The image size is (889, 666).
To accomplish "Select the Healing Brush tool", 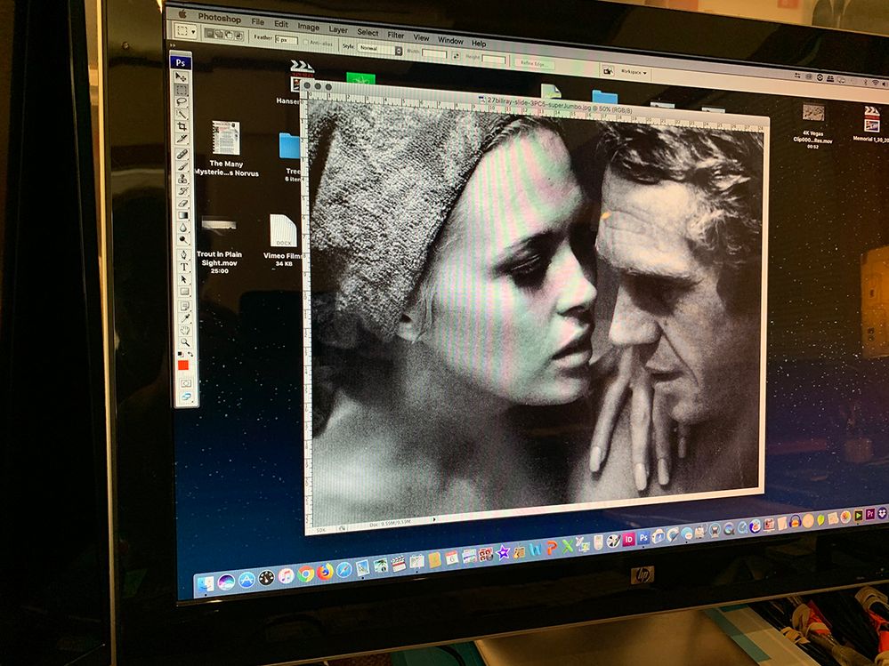I will [x=182, y=154].
